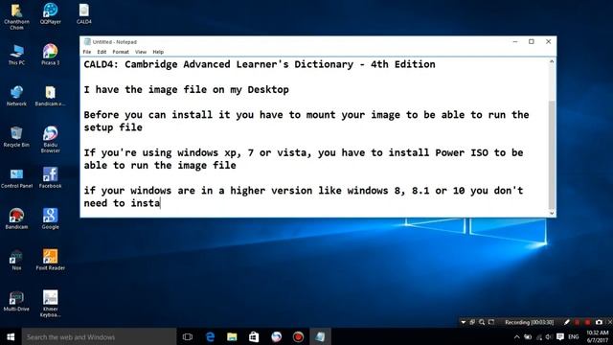Select the Foxit Reader desktop shortcut

pos(51,260)
